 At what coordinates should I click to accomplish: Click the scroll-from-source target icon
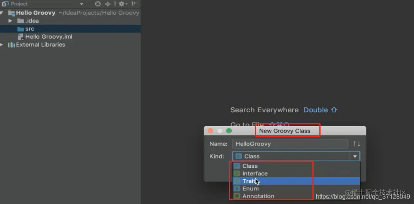pos(98,4)
